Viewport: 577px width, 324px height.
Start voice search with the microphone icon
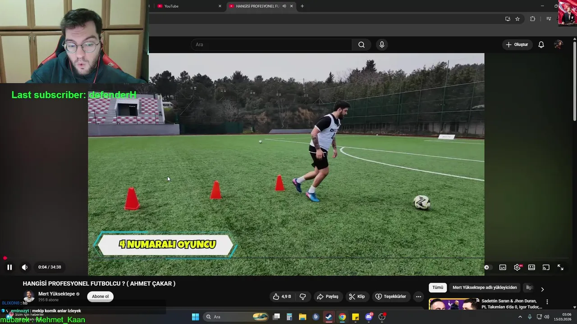382,45
